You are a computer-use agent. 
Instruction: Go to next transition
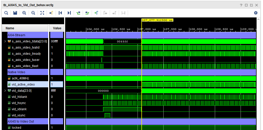87,13
